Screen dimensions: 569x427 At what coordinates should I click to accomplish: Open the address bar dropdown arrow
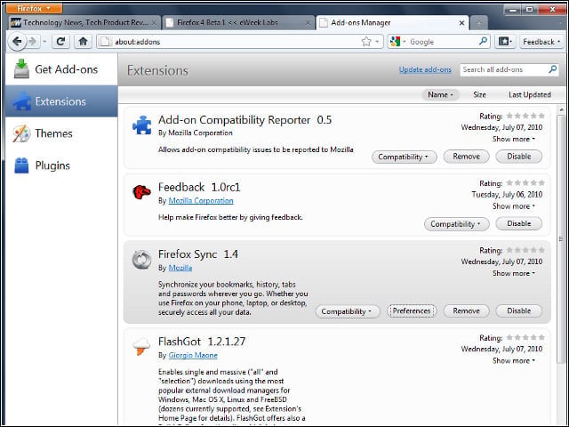pyautogui.click(x=377, y=42)
